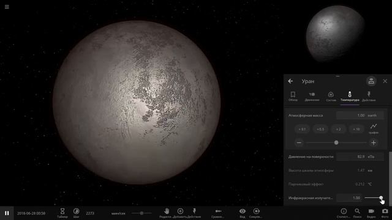The image size is (392, 220).
Task: Switch to the Действия tab in panel
Action: click(x=369, y=97)
